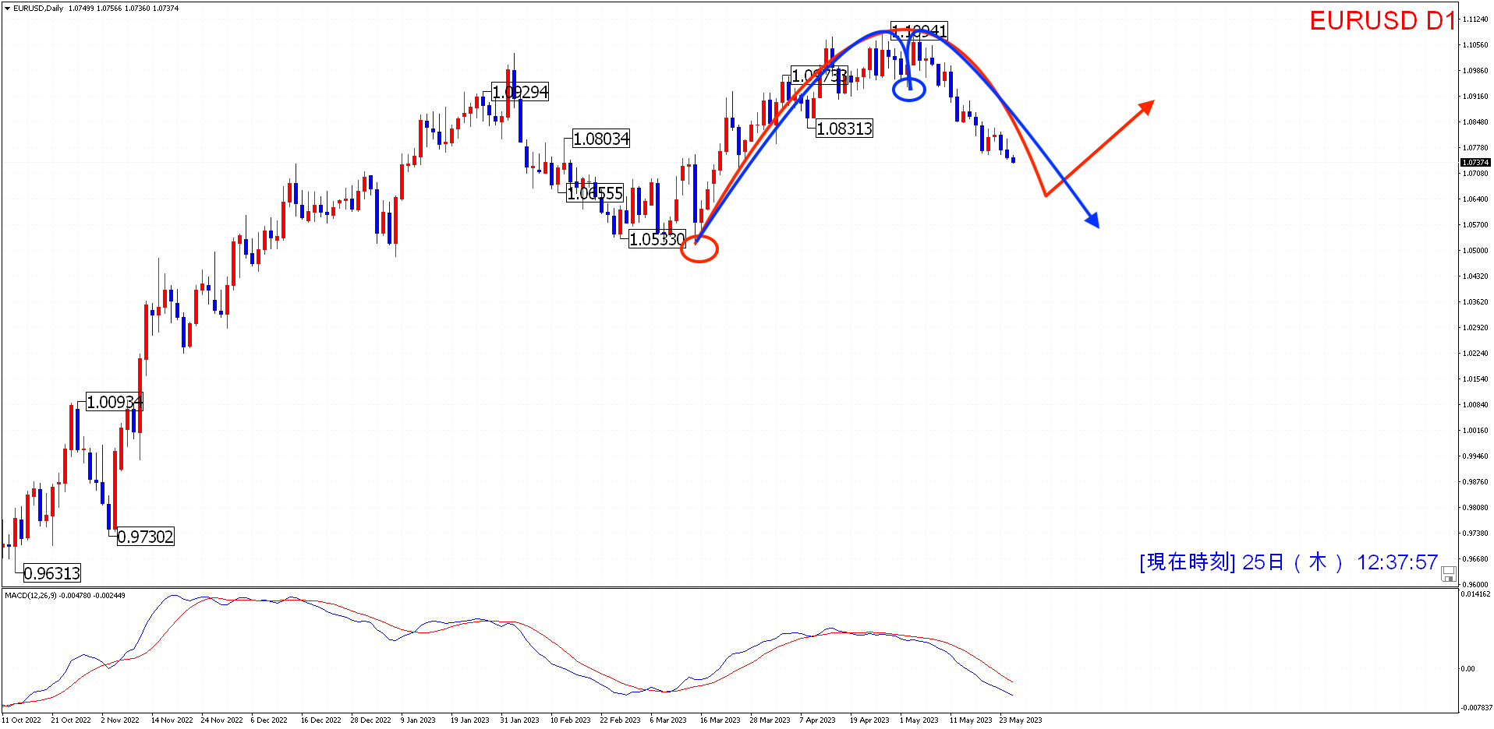This screenshot has width=1494, height=729.
Task: Click the 19 Jan 2023 date on time axis
Action: tap(469, 720)
